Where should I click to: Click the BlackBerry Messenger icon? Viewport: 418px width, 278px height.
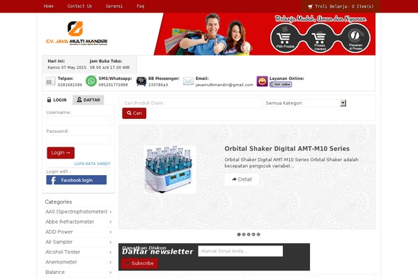[141, 81]
